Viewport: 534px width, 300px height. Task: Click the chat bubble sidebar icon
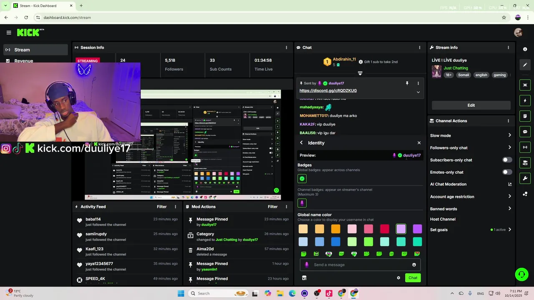[x=525, y=132]
